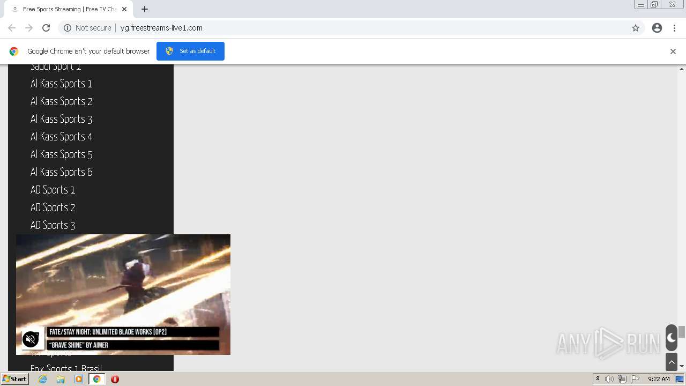
Task: Reload the current page
Action: 46,28
